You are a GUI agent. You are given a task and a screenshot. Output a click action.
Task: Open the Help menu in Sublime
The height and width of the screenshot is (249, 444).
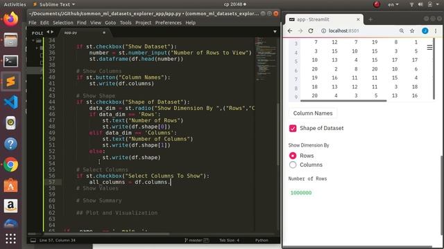(x=191, y=23)
